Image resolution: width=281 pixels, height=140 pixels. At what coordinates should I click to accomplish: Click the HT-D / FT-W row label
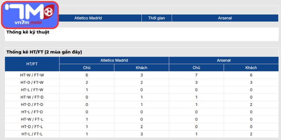32,83
